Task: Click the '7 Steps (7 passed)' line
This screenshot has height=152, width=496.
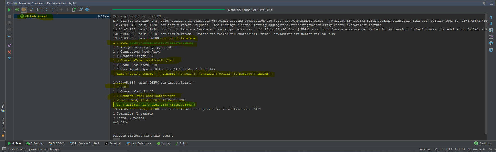Action: [x=129, y=118]
